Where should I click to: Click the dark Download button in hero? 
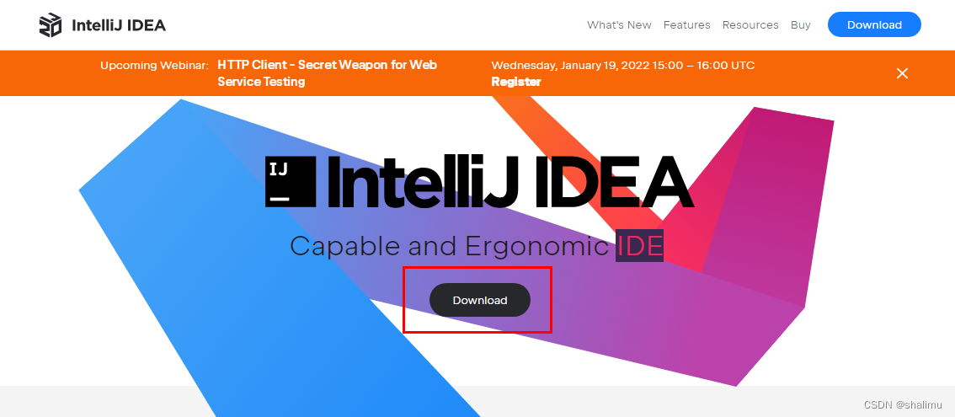coord(480,300)
